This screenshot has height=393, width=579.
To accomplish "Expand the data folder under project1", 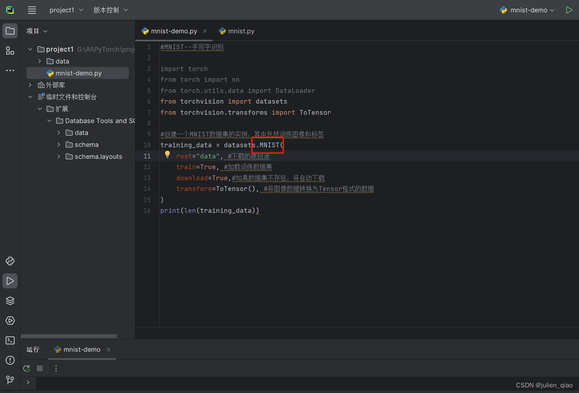I will pos(40,61).
